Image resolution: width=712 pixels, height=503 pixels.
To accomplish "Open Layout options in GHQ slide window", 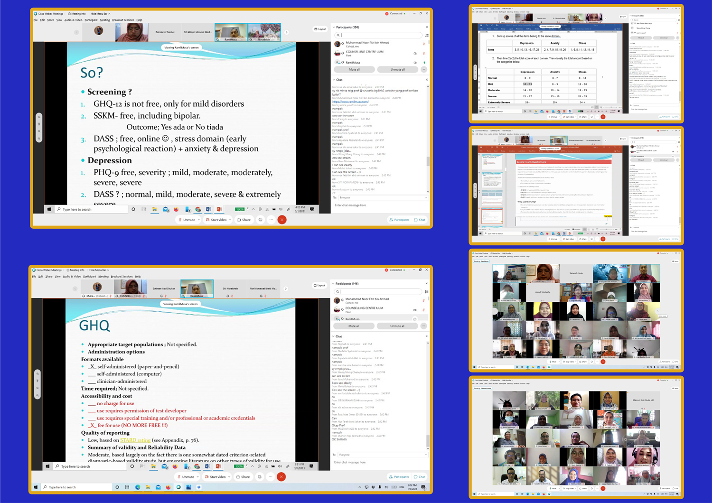I will [320, 285].
